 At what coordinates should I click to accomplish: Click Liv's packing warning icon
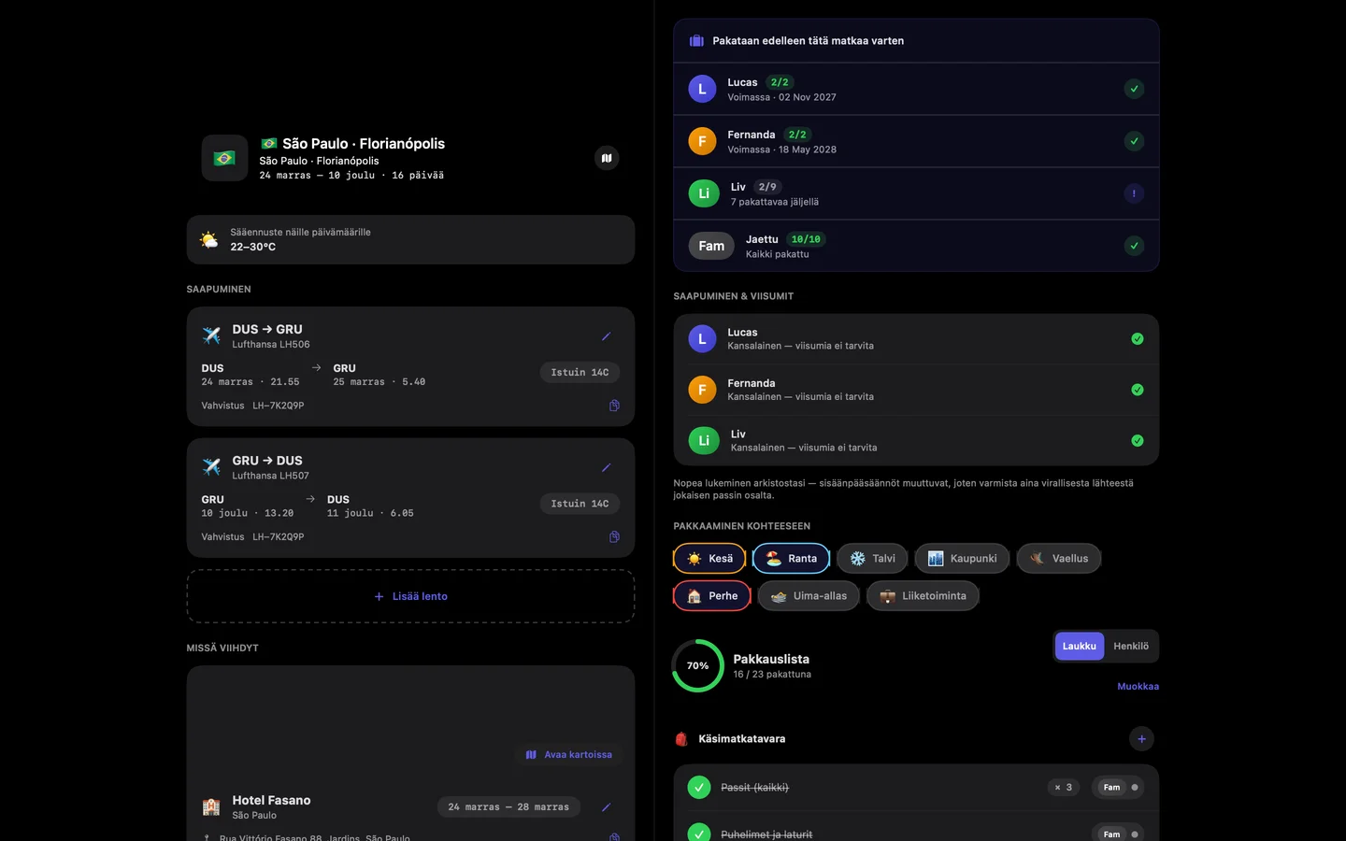point(1134,193)
